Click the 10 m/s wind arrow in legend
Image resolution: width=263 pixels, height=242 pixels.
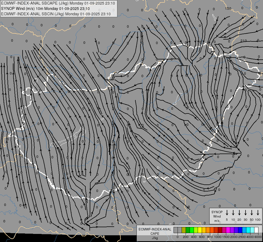(x=233, y=213)
